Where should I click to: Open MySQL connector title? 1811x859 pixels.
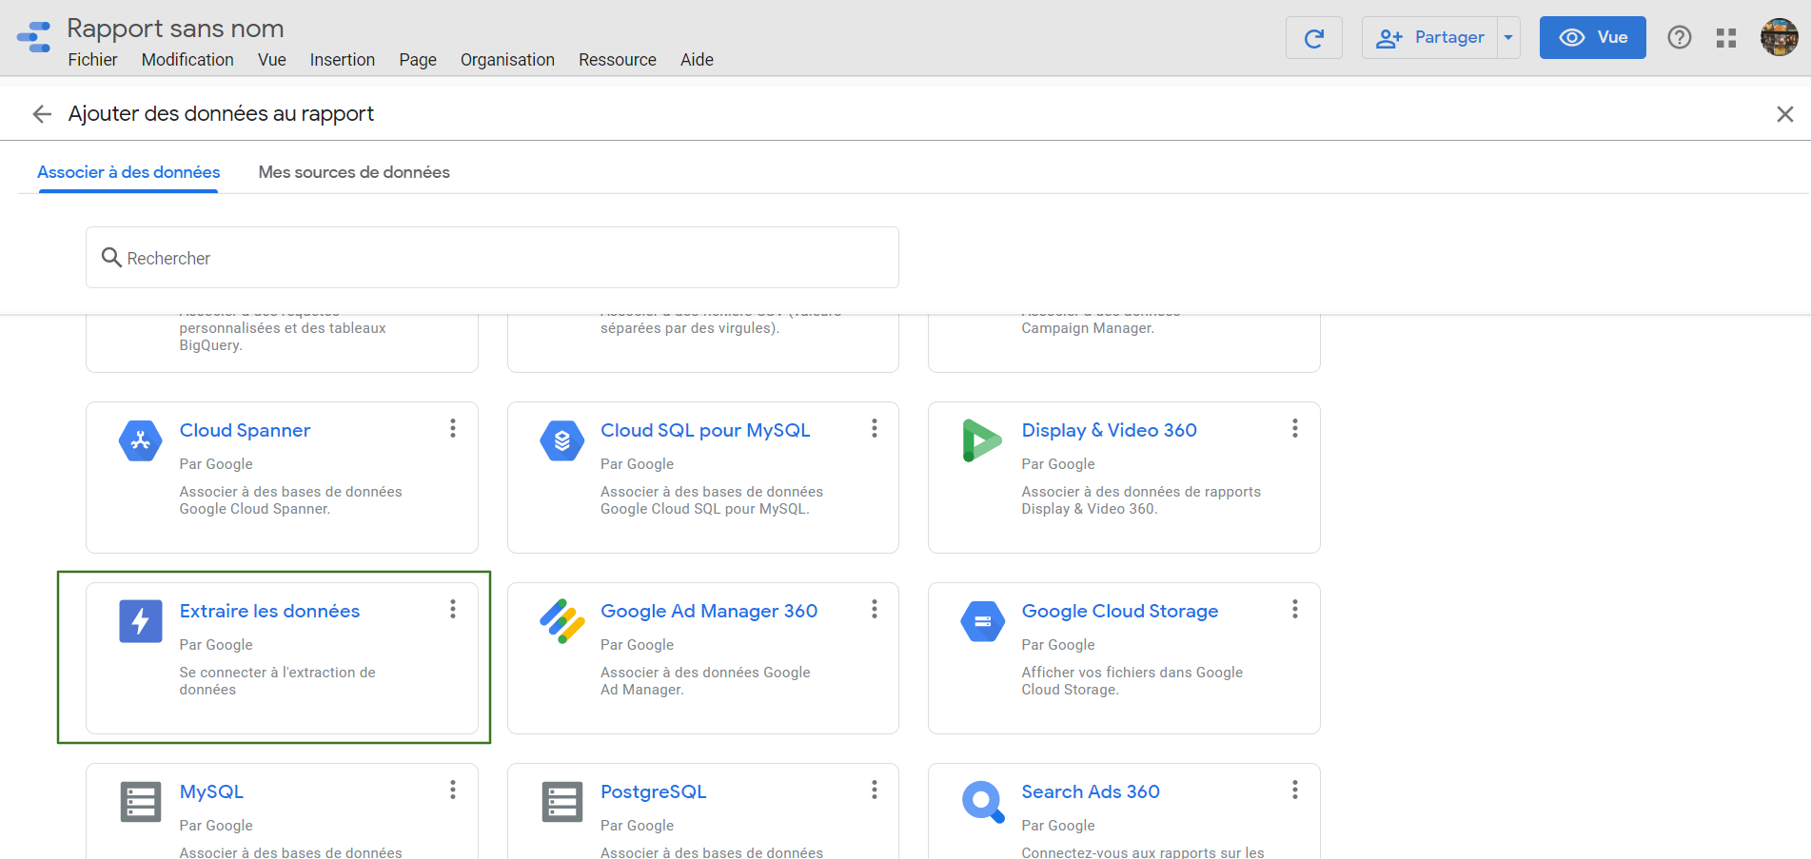click(x=211, y=791)
